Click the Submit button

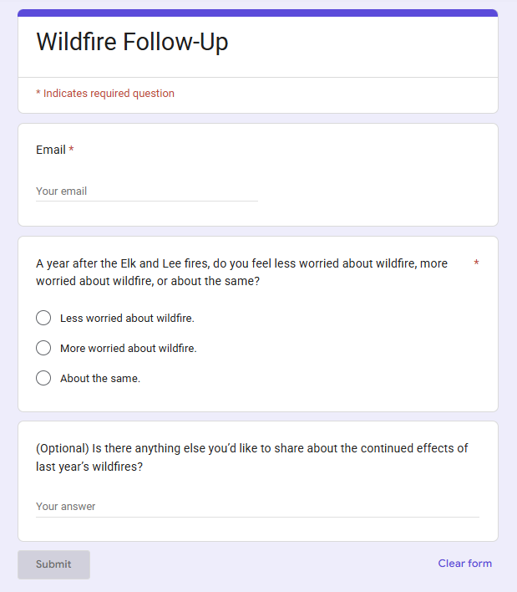point(53,564)
